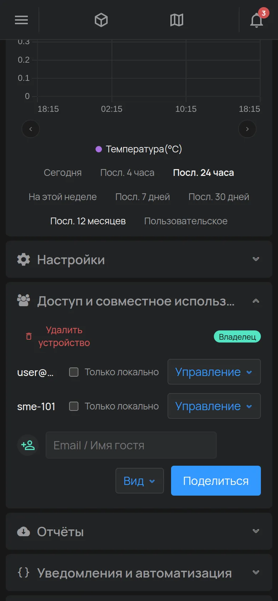This screenshot has width=278, height=601.
Task: Select На этой неделе range
Action: [x=63, y=197]
